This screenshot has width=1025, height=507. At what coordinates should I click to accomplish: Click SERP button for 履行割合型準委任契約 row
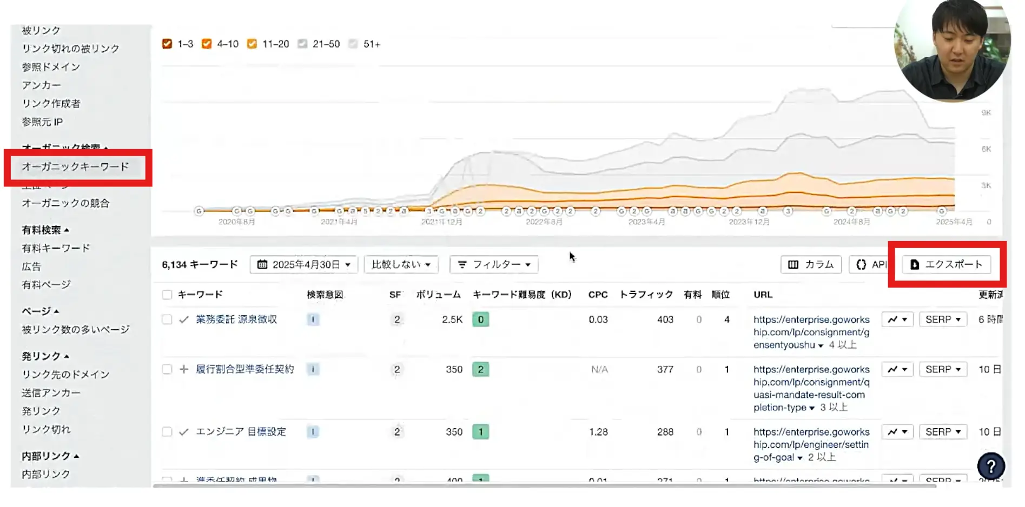942,369
